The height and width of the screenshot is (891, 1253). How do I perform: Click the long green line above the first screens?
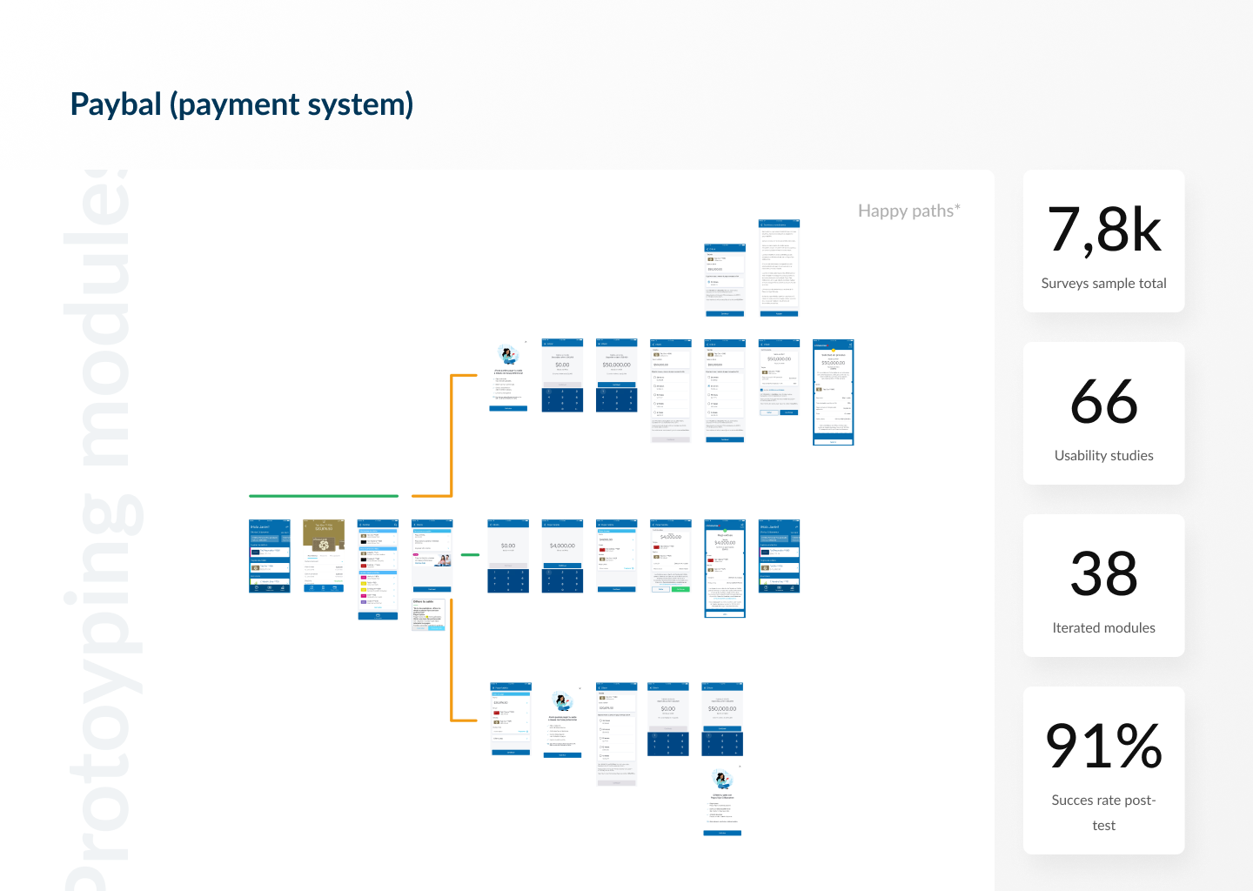[x=324, y=496]
